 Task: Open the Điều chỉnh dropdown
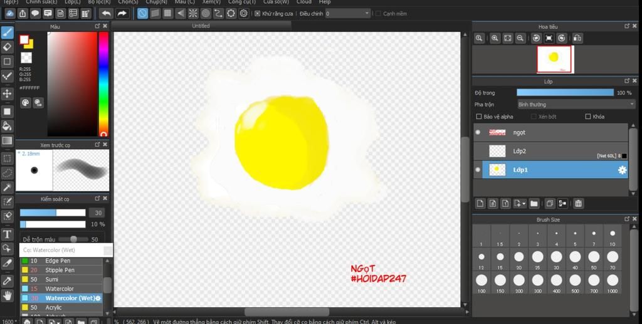point(348,14)
